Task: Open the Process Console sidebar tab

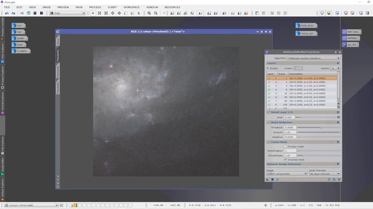Action: point(2,28)
